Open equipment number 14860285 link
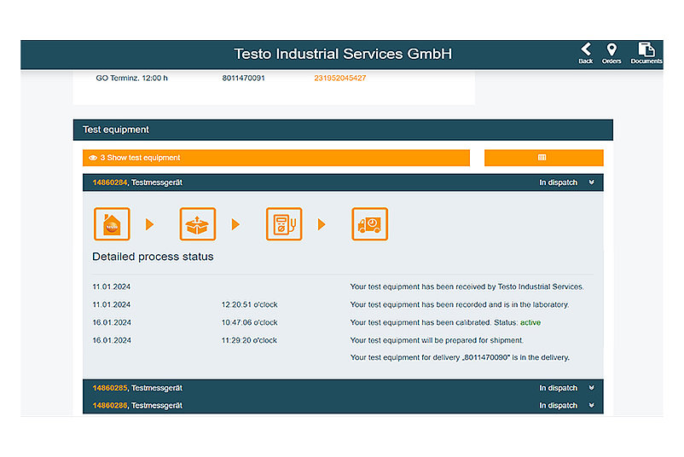The image size is (684, 457). coord(109,388)
